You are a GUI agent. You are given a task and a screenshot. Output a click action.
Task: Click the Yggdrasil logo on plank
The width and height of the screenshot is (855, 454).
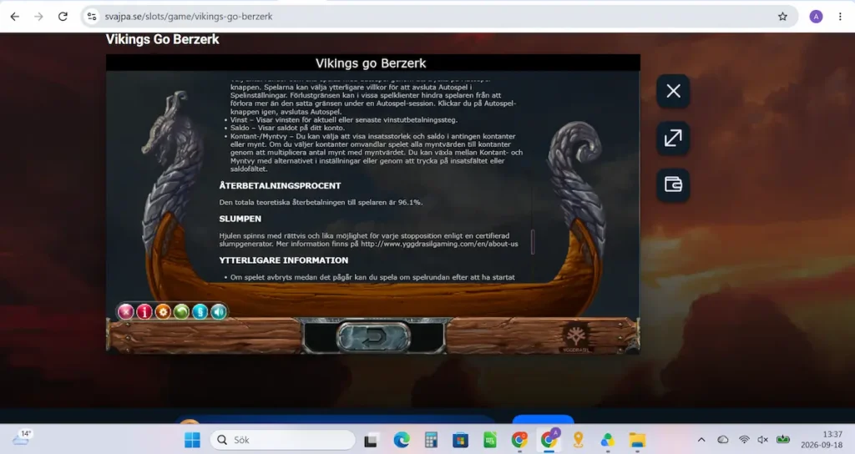pos(575,338)
